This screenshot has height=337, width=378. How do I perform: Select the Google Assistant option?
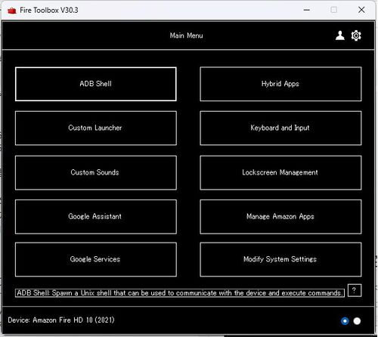tap(96, 217)
